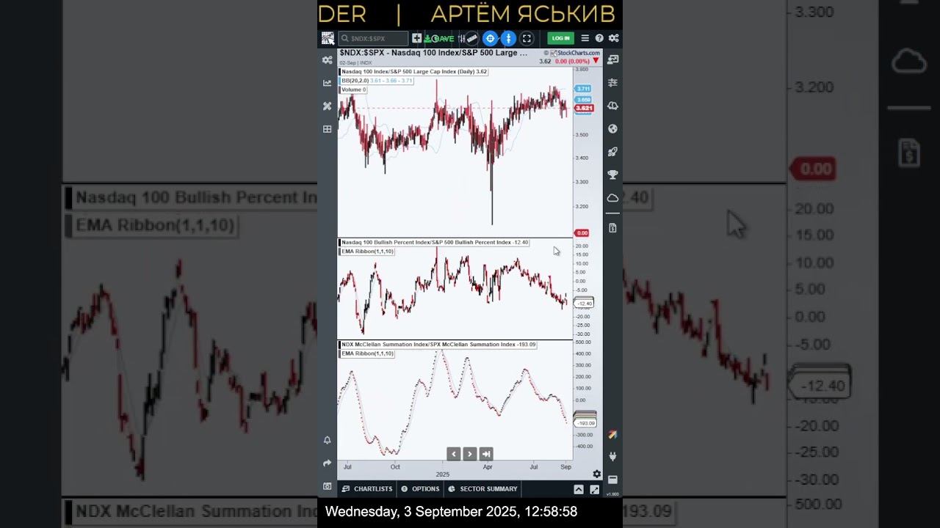Click the -193.09 value label on axis
The width and height of the screenshot is (940, 528).
pyautogui.click(x=586, y=423)
